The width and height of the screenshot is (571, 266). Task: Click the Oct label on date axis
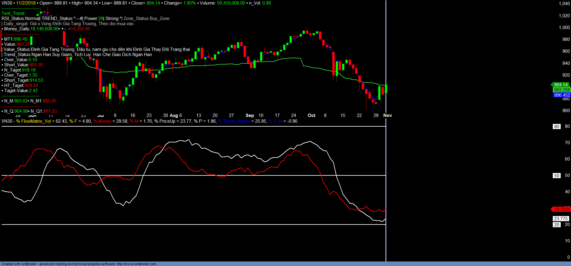[x=311, y=115]
